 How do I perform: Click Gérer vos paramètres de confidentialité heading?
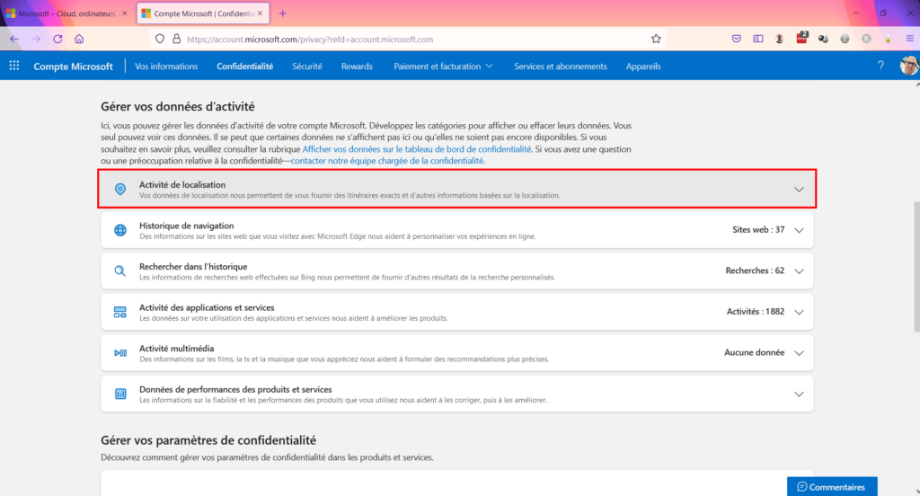[208, 440]
